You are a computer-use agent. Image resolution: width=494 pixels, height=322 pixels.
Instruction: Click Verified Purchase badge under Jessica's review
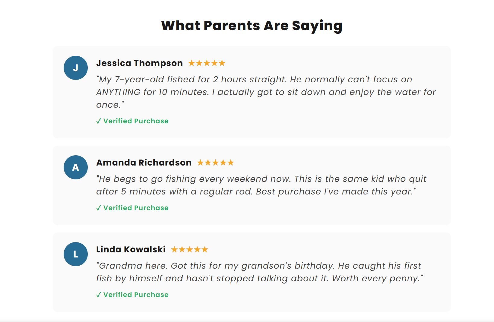coord(132,121)
